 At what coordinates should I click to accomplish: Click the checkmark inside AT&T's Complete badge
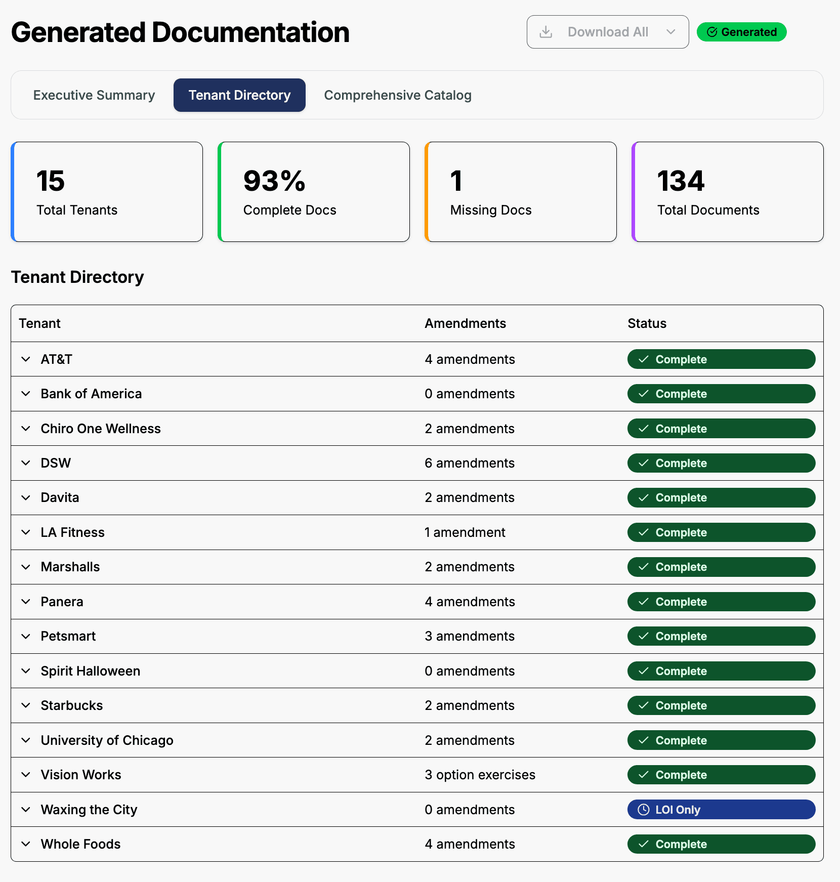point(644,359)
